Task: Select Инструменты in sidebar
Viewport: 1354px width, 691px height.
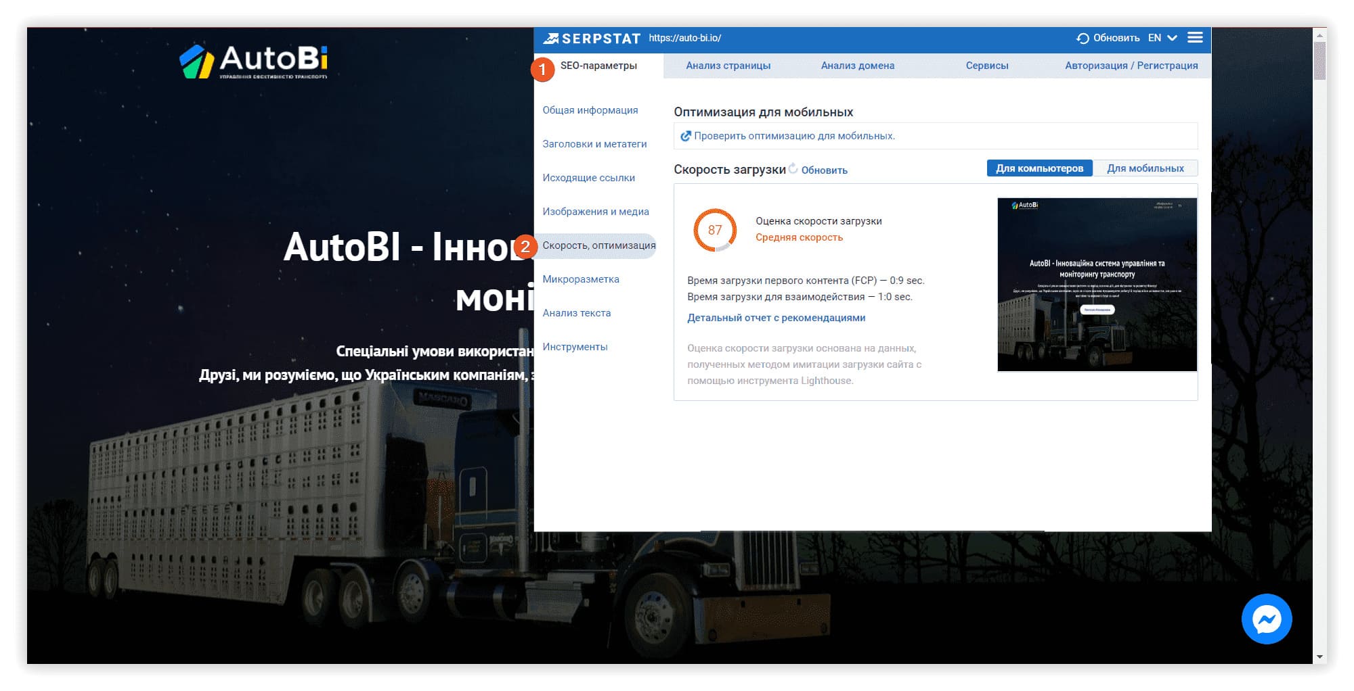Action: click(x=575, y=347)
